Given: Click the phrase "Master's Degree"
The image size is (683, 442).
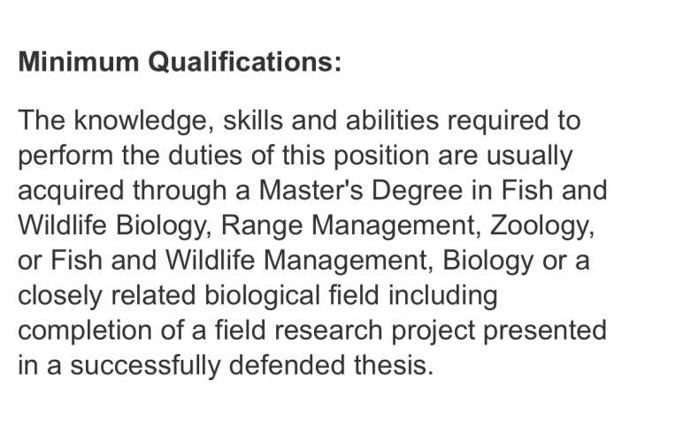Looking at the screenshot, I should (x=361, y=191).
